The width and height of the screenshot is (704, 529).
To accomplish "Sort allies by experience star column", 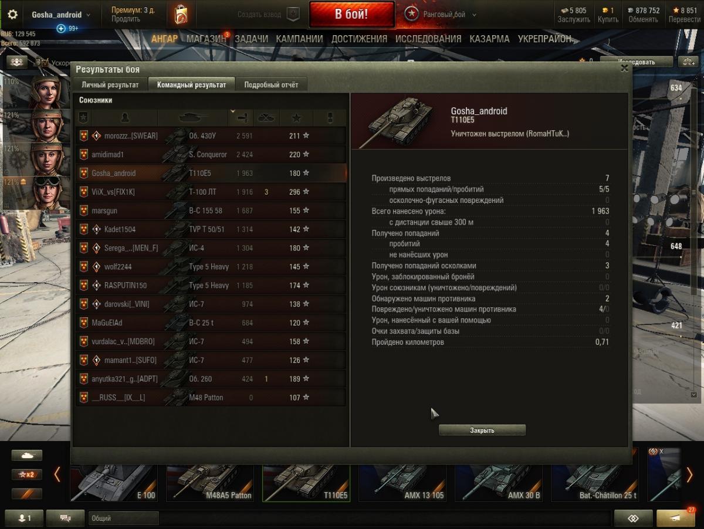I will pos(297,117).
